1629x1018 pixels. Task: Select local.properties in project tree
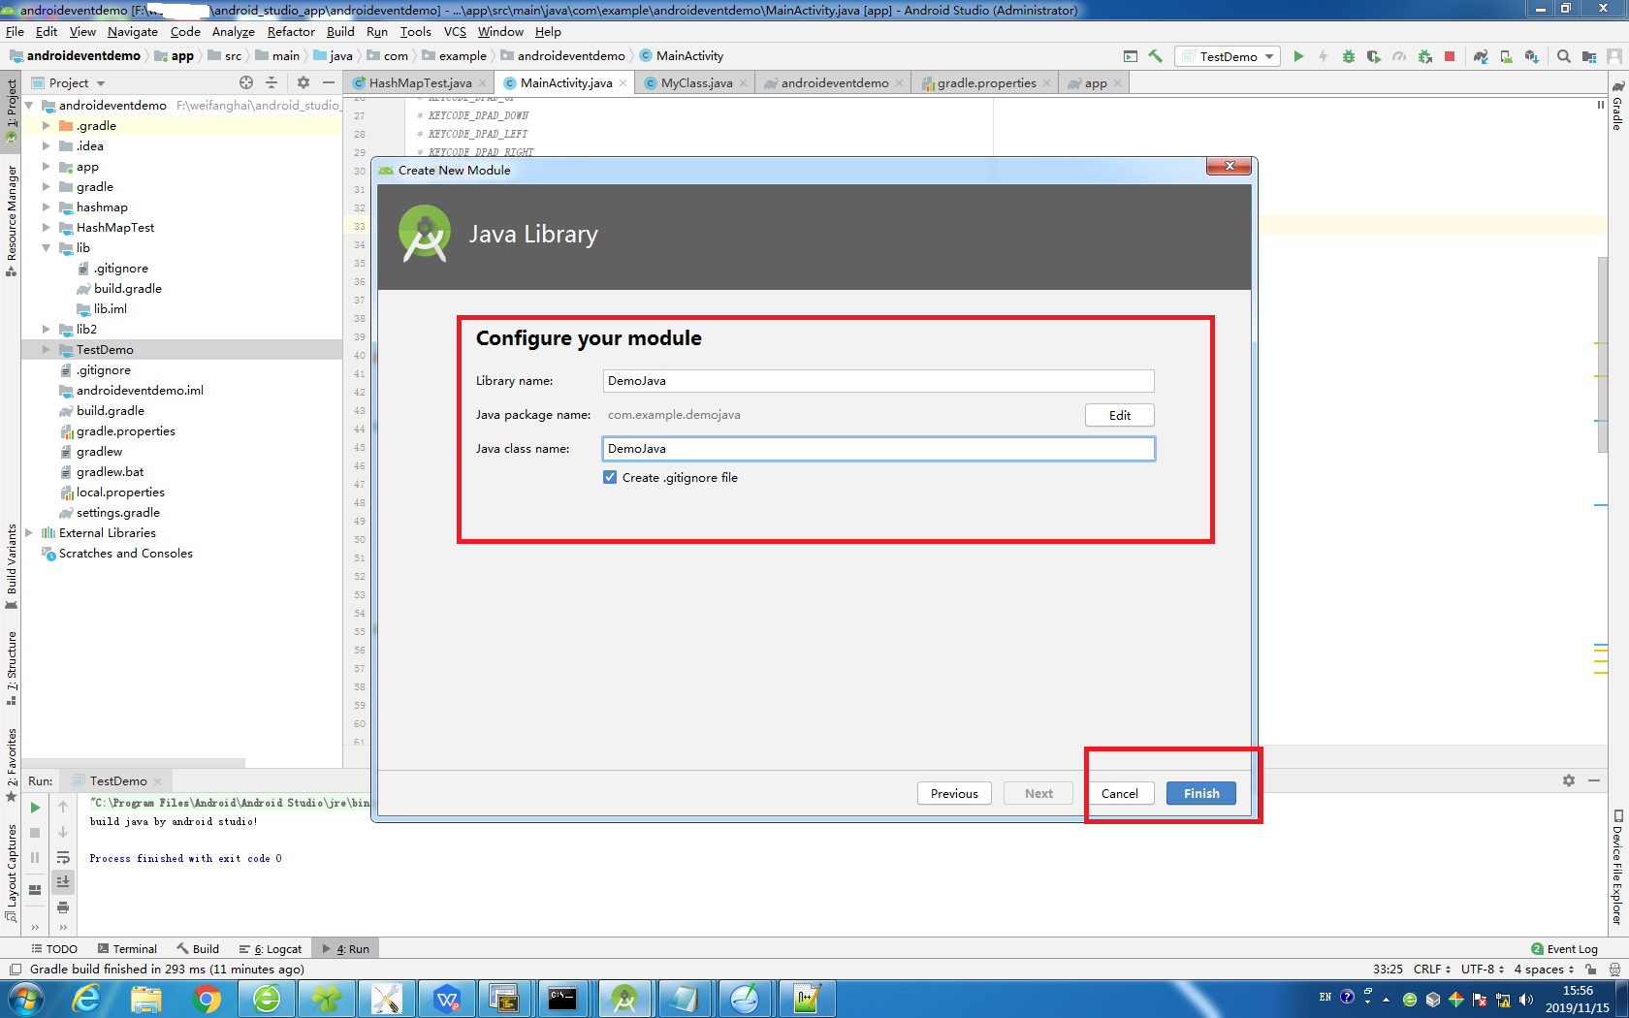pos(112,493)
